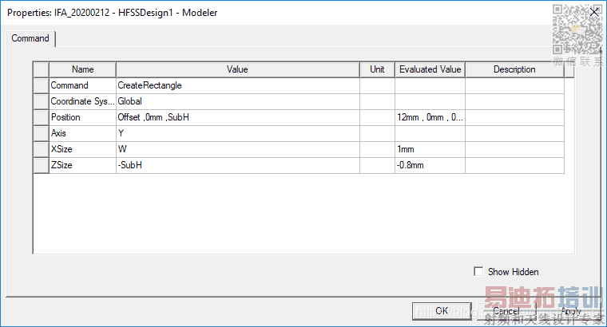Click the CreateRectangle command value cell
The height and width of the screenshot is (327, 607).
tap(237, 85)
